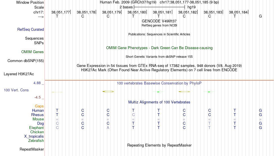Click the H3K27Ac Mark ENCODE title line
Image resolution: width=274 pixels, height=156 pixels.
click(x=159, y=70)
